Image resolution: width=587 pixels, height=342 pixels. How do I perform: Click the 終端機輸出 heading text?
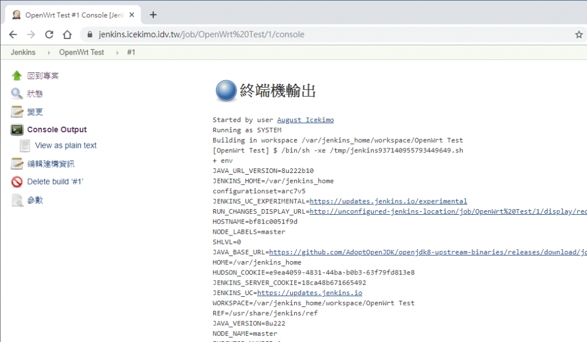pyautogui.click(x=278, y=91)
